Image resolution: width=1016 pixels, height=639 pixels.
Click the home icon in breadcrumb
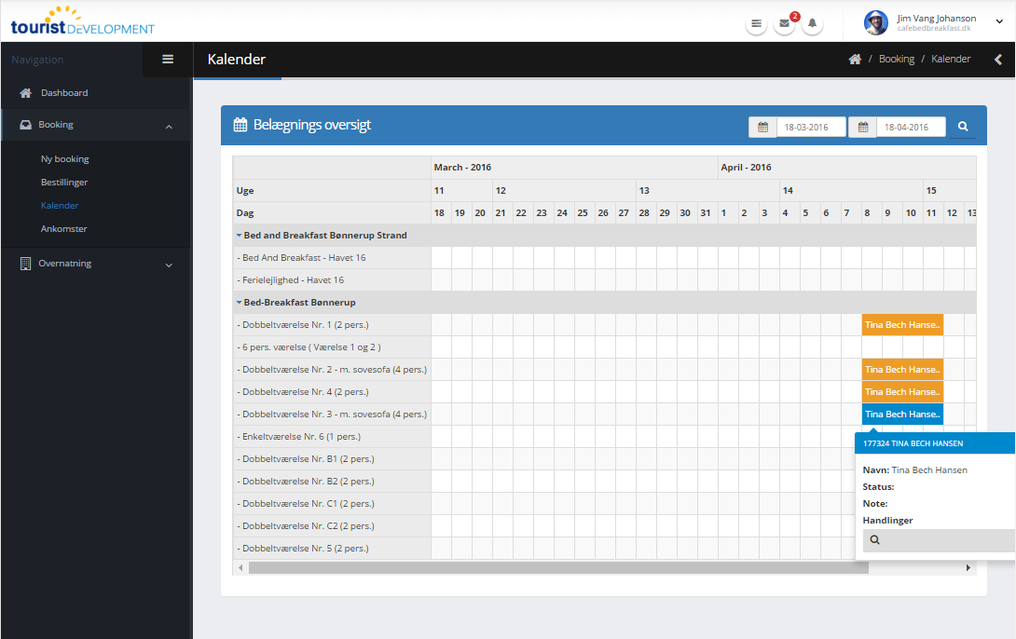coord(855,60)
